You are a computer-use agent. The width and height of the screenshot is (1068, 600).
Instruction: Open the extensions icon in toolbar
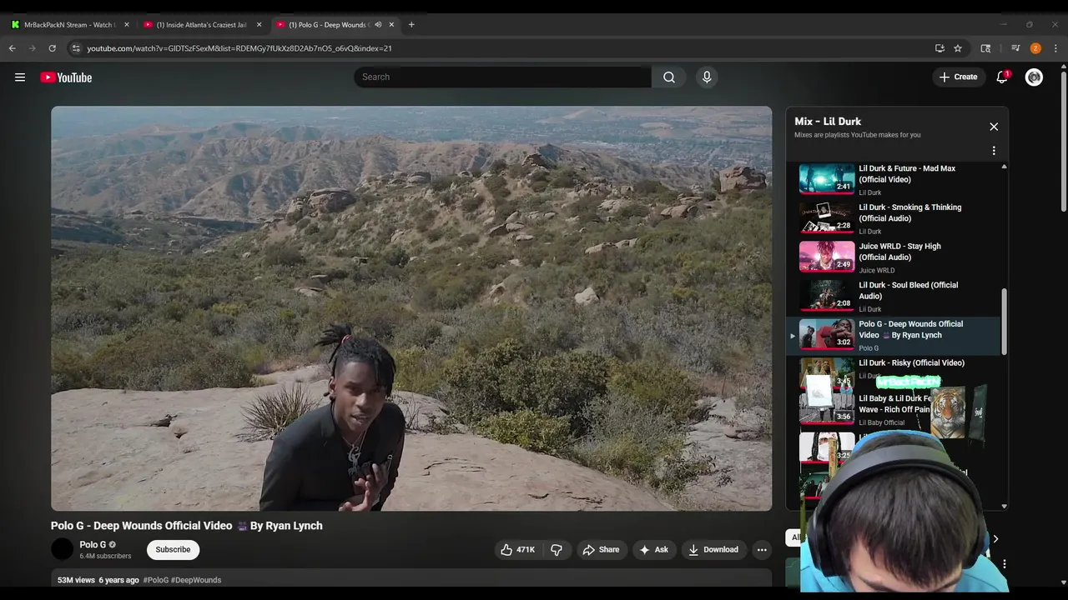pyautogui.click(x=985, y=48)
